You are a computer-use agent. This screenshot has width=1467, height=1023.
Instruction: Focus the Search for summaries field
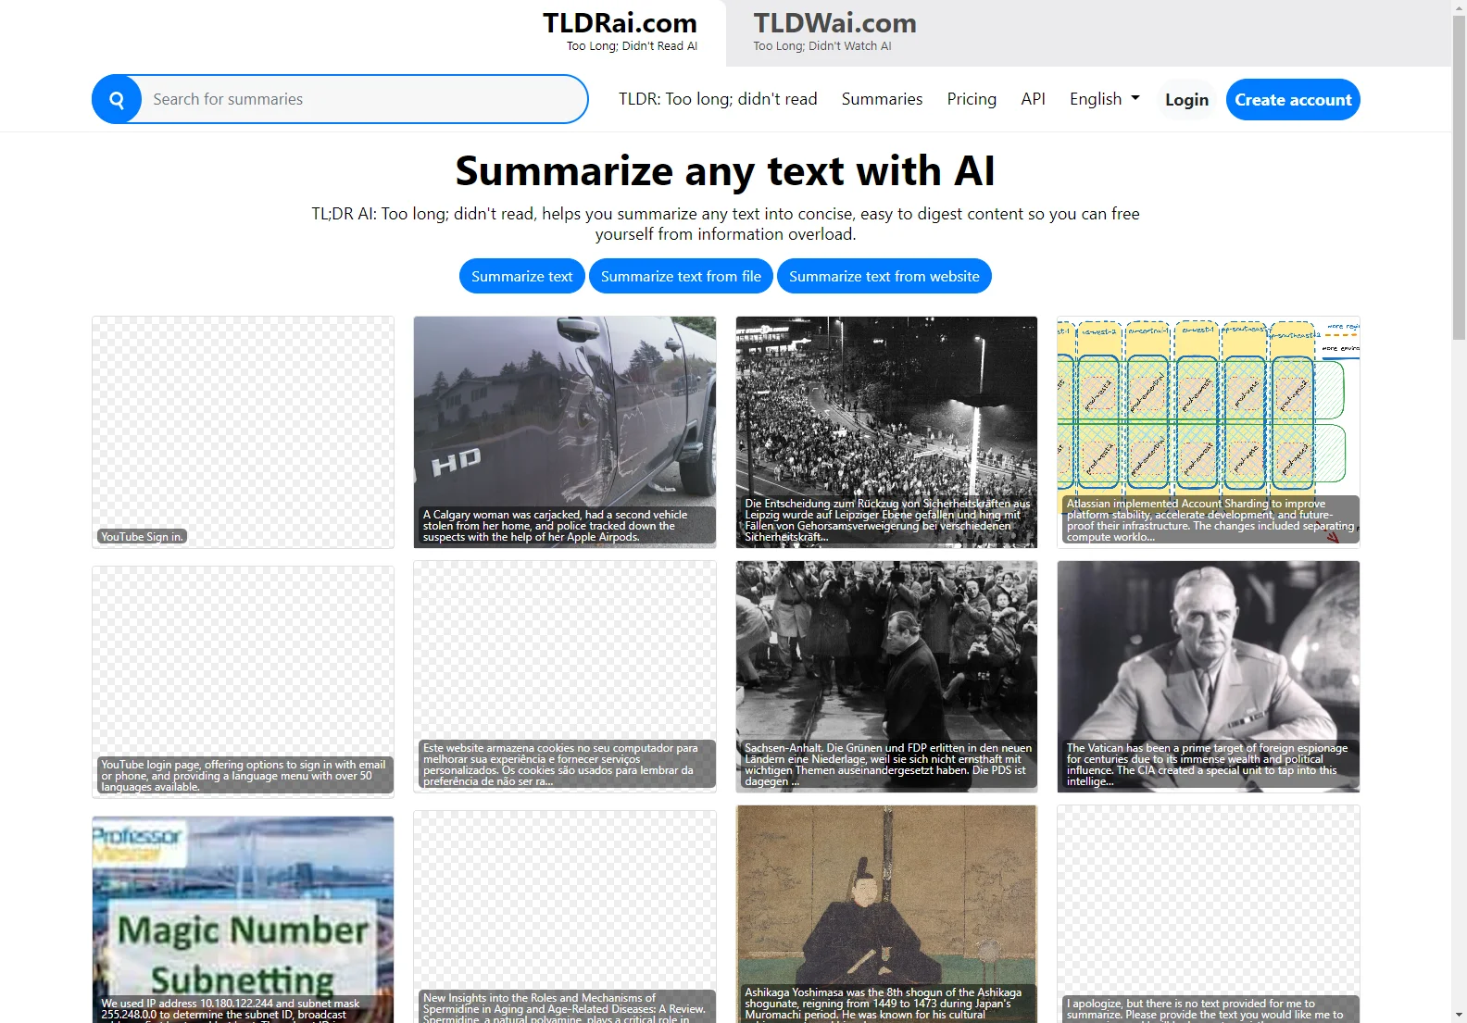coord(364,99)
